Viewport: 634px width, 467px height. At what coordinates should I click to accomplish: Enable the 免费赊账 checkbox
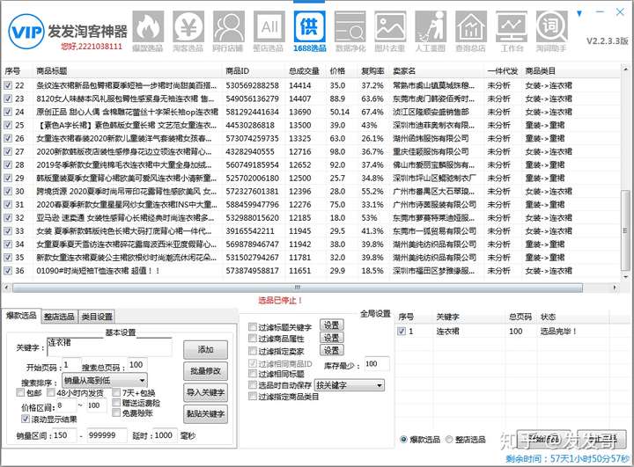pyautogui.click(x=116, y=412)
